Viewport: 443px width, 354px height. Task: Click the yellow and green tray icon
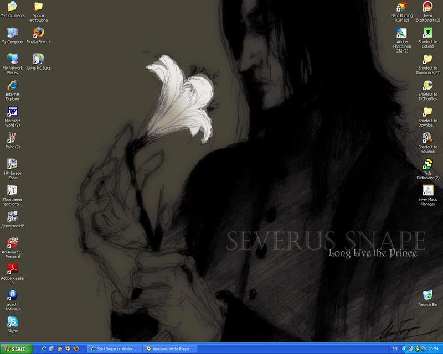(417, 349)
